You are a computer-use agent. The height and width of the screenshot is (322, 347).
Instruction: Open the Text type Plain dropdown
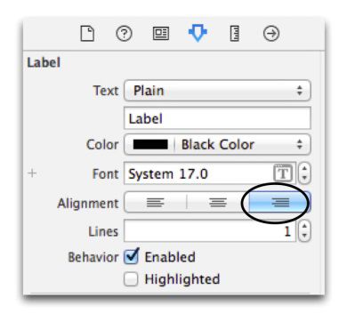[x=217, y=91]
